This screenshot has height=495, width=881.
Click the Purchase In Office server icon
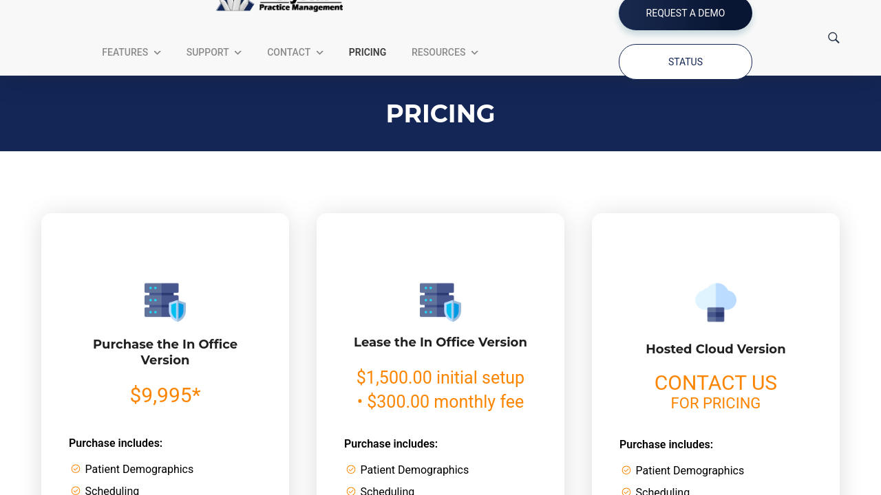[x=165, y=302]
